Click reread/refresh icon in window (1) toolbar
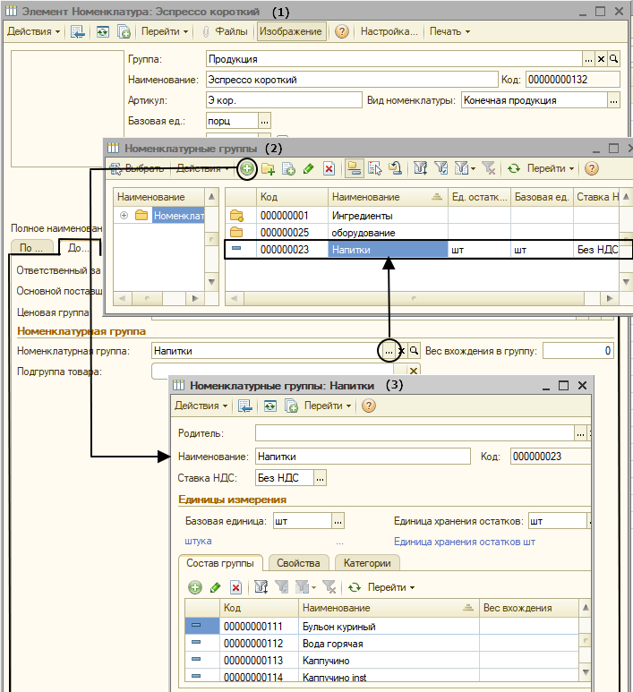The height and width of the screenshot is (692, 633). 102,31
